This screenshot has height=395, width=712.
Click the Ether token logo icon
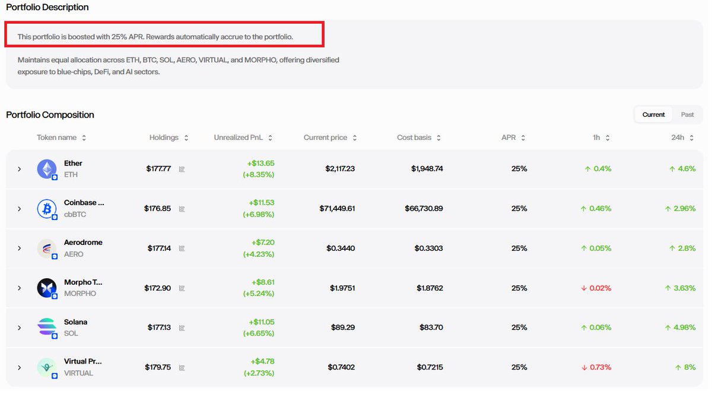(x=47, y=169)
